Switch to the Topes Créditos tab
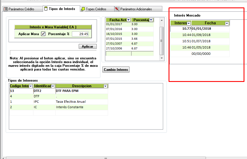This screenshot has height=159, width=247. coord(94,9)
